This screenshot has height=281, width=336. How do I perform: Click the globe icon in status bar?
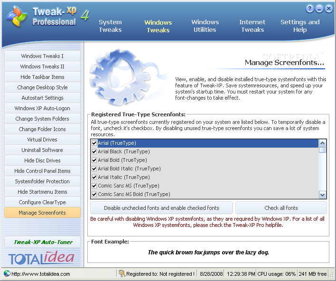pyautogui.click(x=7, y=273)
